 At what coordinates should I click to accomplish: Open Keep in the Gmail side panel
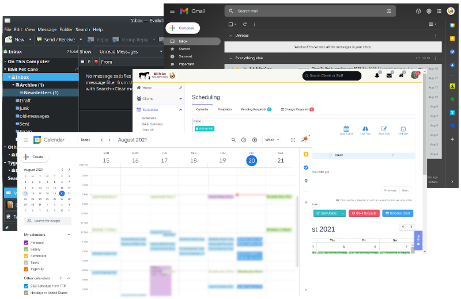452,39
